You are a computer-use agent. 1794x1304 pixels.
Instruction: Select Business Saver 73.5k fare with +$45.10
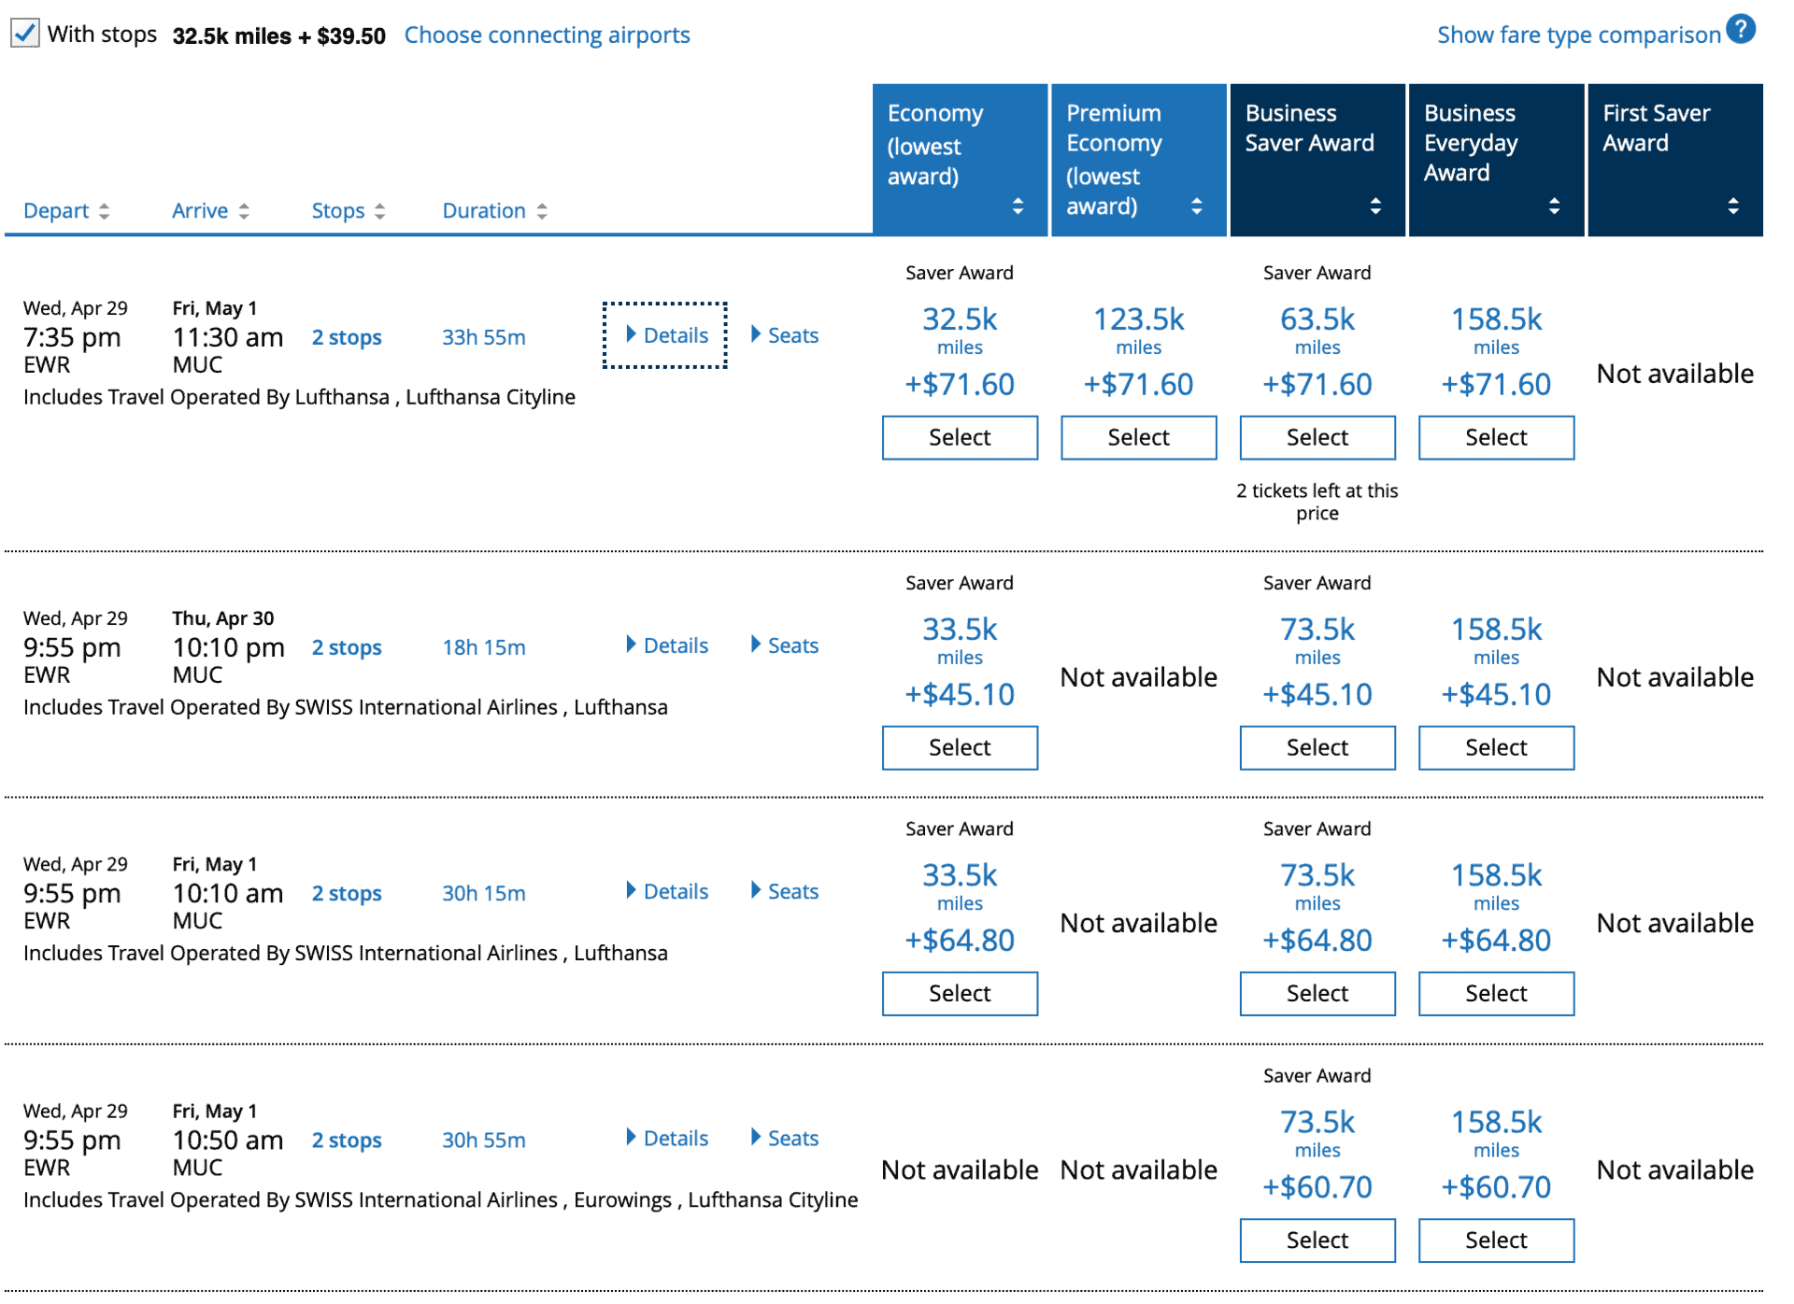1317,747
